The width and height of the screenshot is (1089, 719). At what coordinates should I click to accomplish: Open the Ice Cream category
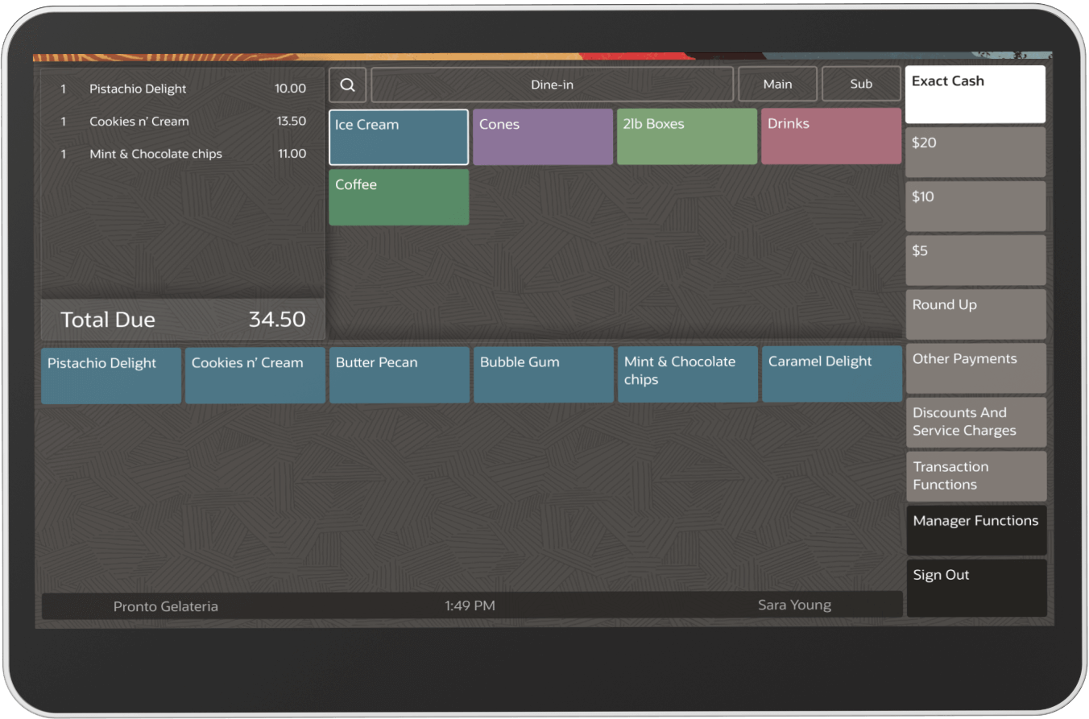(398, 136)
